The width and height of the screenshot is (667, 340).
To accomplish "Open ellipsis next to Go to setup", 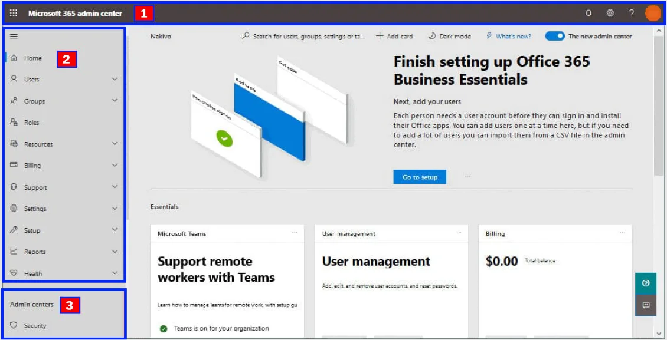I will 468,177.
